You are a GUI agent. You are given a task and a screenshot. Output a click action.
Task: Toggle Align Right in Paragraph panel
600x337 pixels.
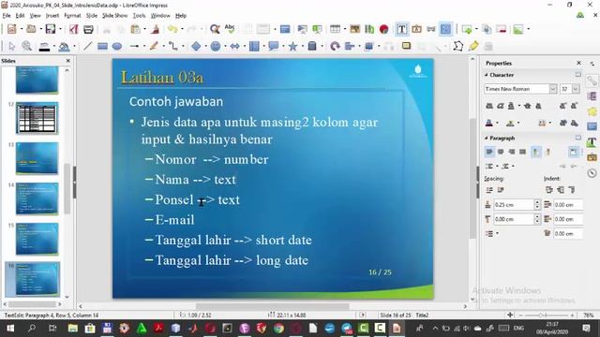tap(512, 152)
